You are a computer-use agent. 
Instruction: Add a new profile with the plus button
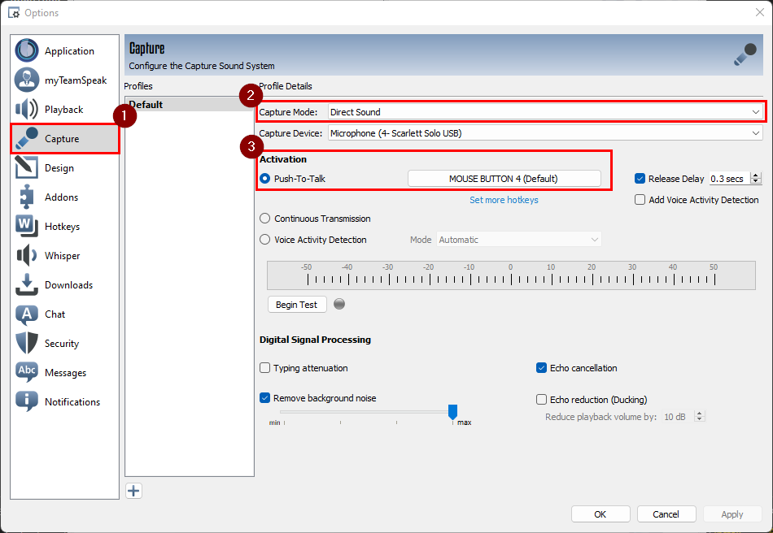[x=133, y=491]
